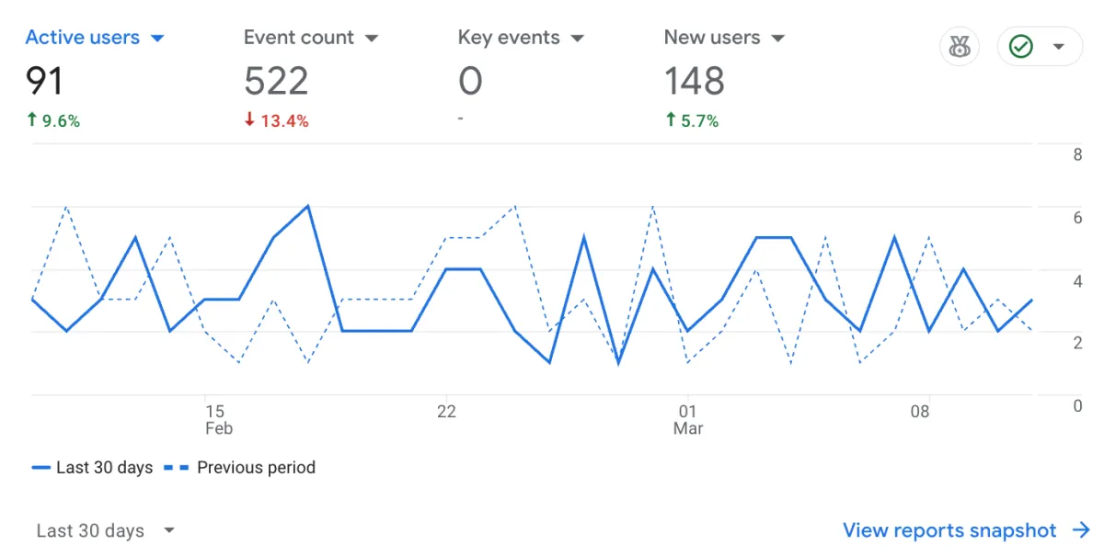Click the highest peak on the line chart

(306, 206)
